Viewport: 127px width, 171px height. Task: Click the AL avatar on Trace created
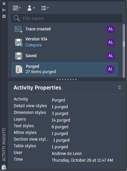[x=111, y=29]
